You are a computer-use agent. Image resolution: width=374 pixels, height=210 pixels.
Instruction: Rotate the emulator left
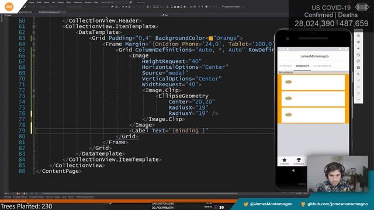[358, 55]
